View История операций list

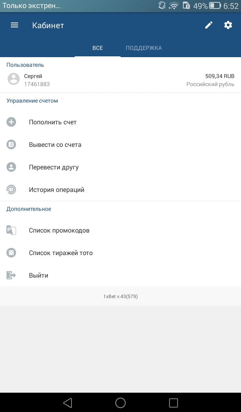point(120,190)
